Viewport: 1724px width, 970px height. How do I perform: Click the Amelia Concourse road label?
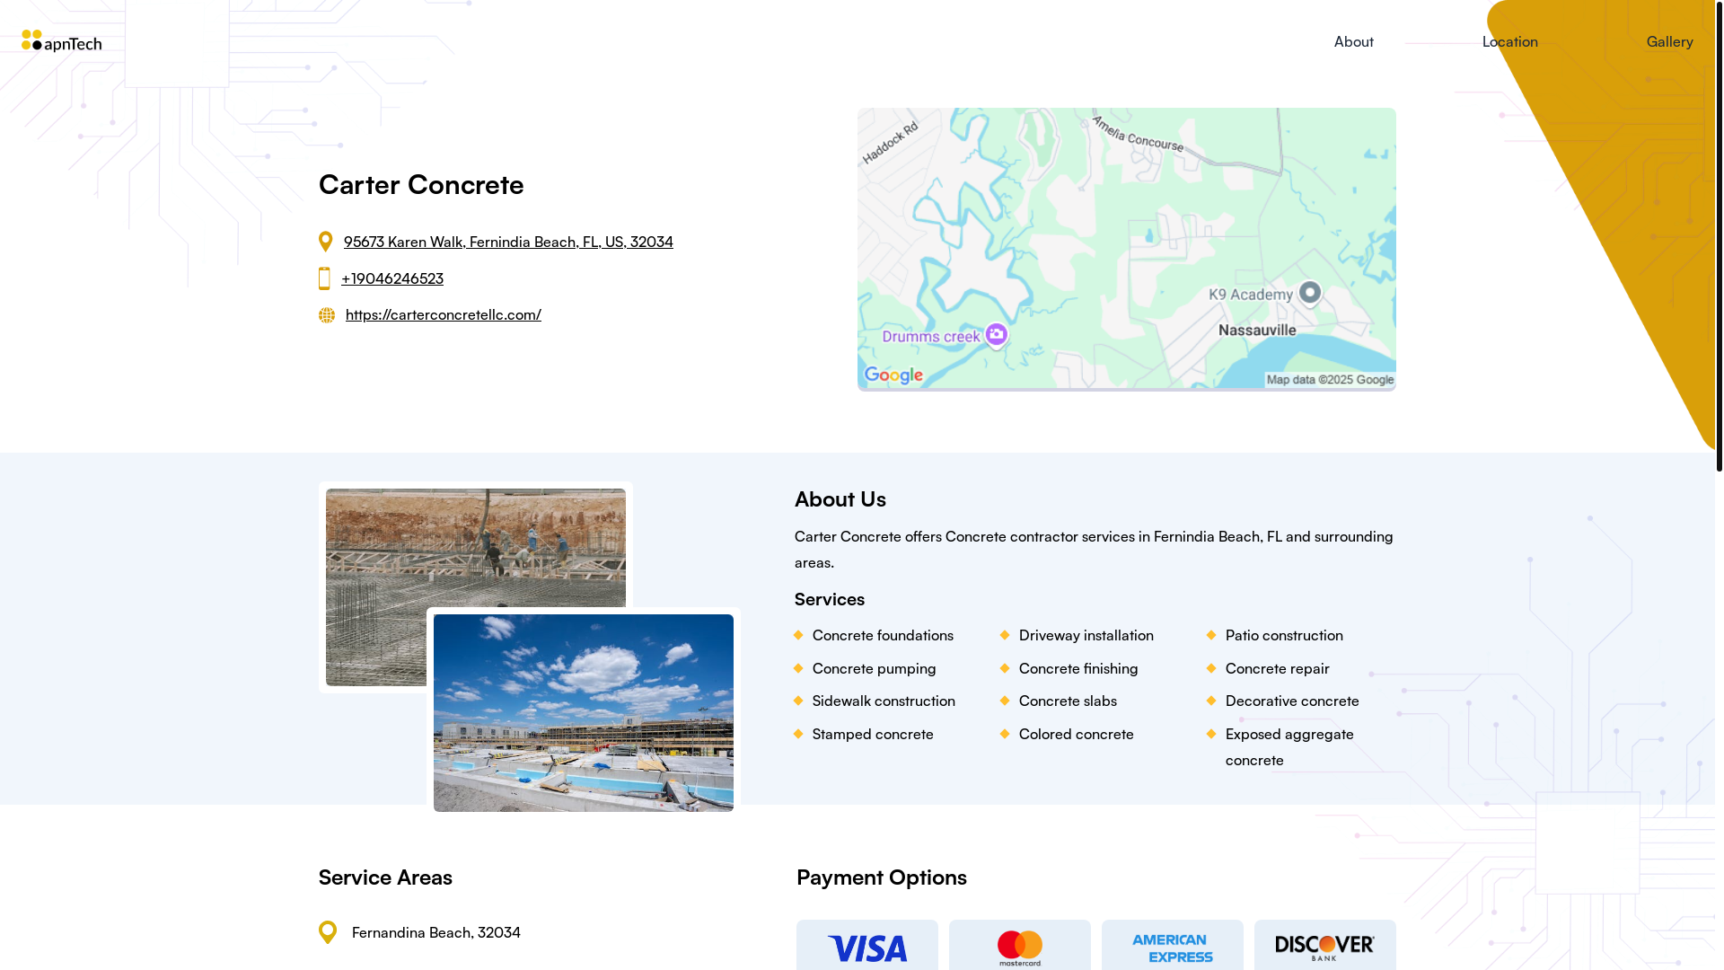[x=1138, y=133]
